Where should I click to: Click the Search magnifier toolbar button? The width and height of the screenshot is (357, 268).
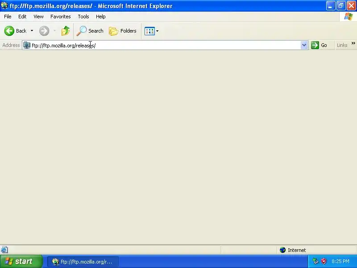click(90, 31)
